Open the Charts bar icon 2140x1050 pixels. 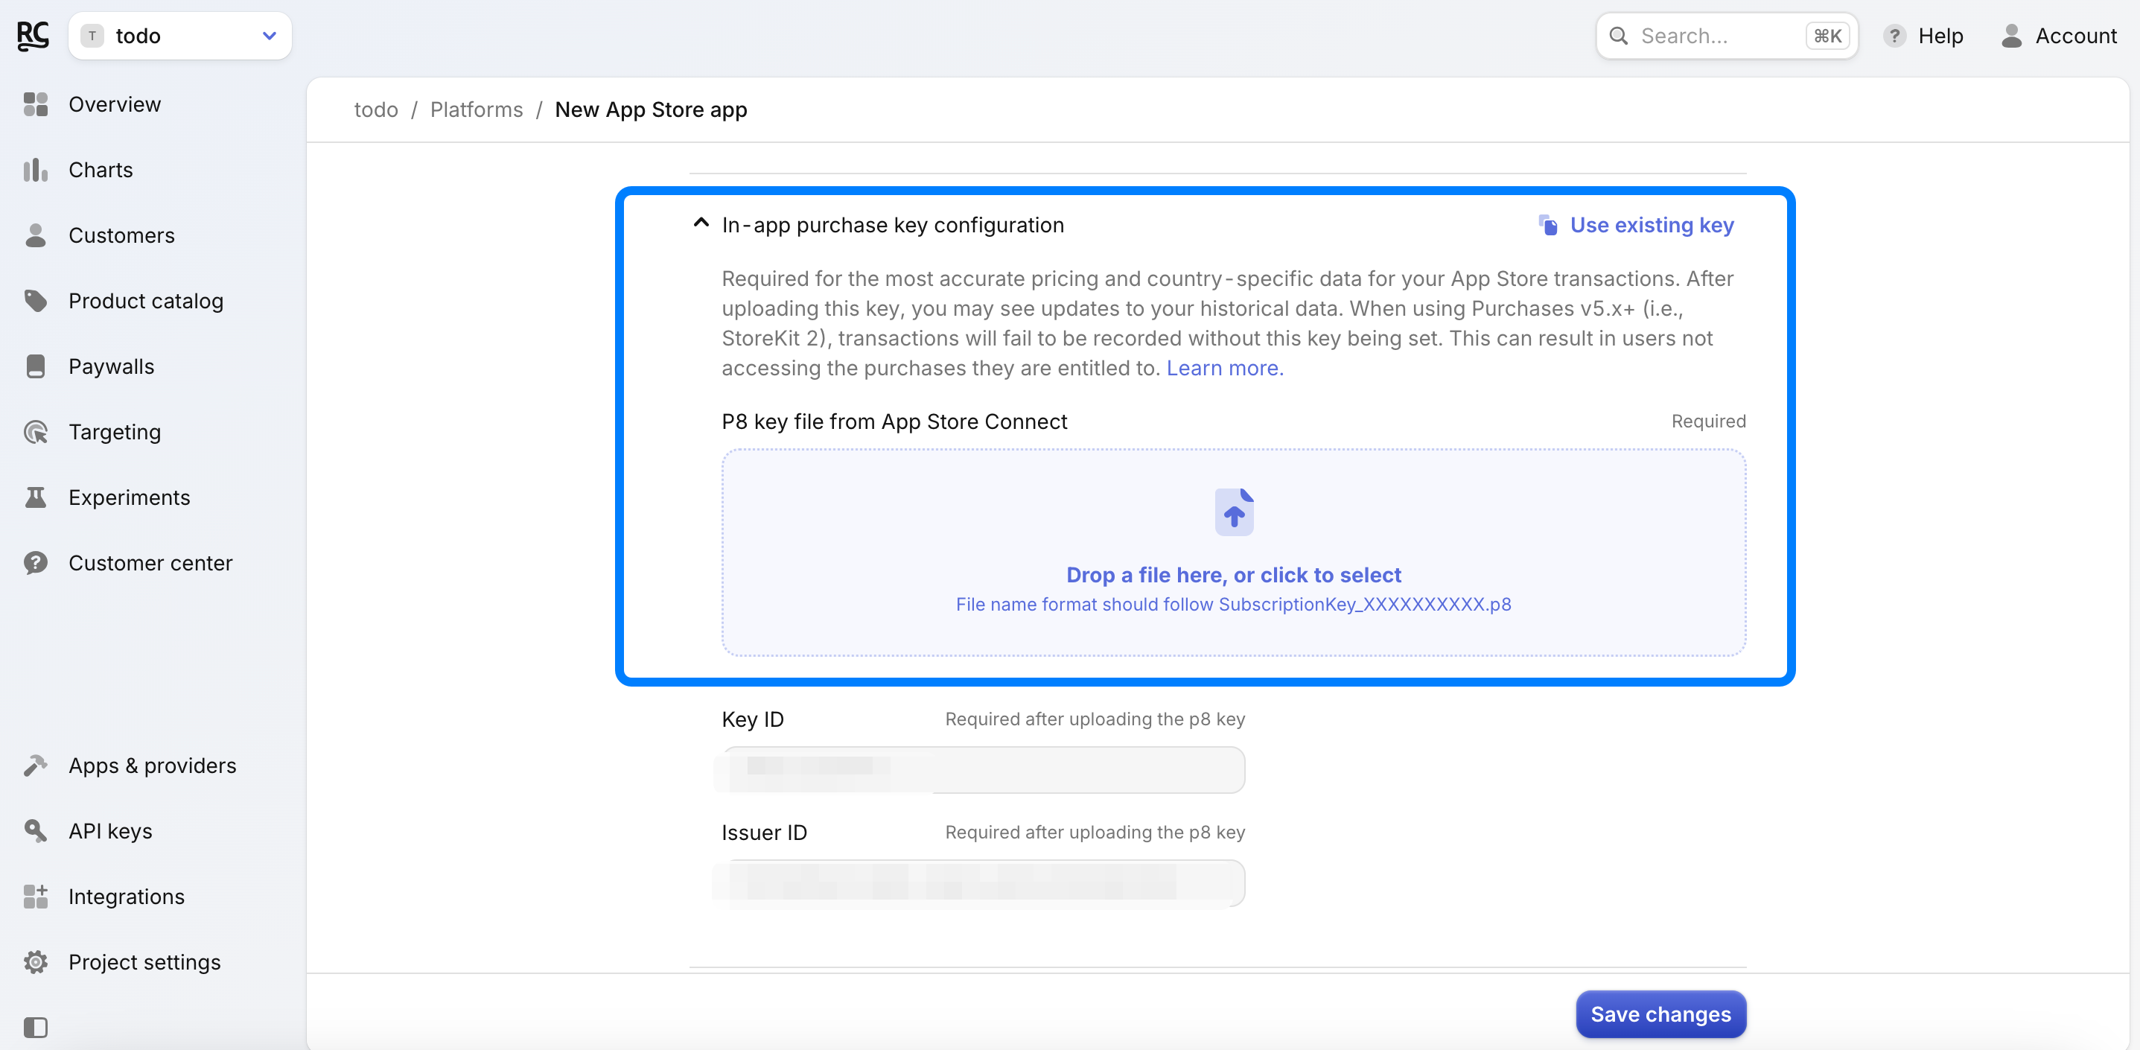[x=35, y=171]
